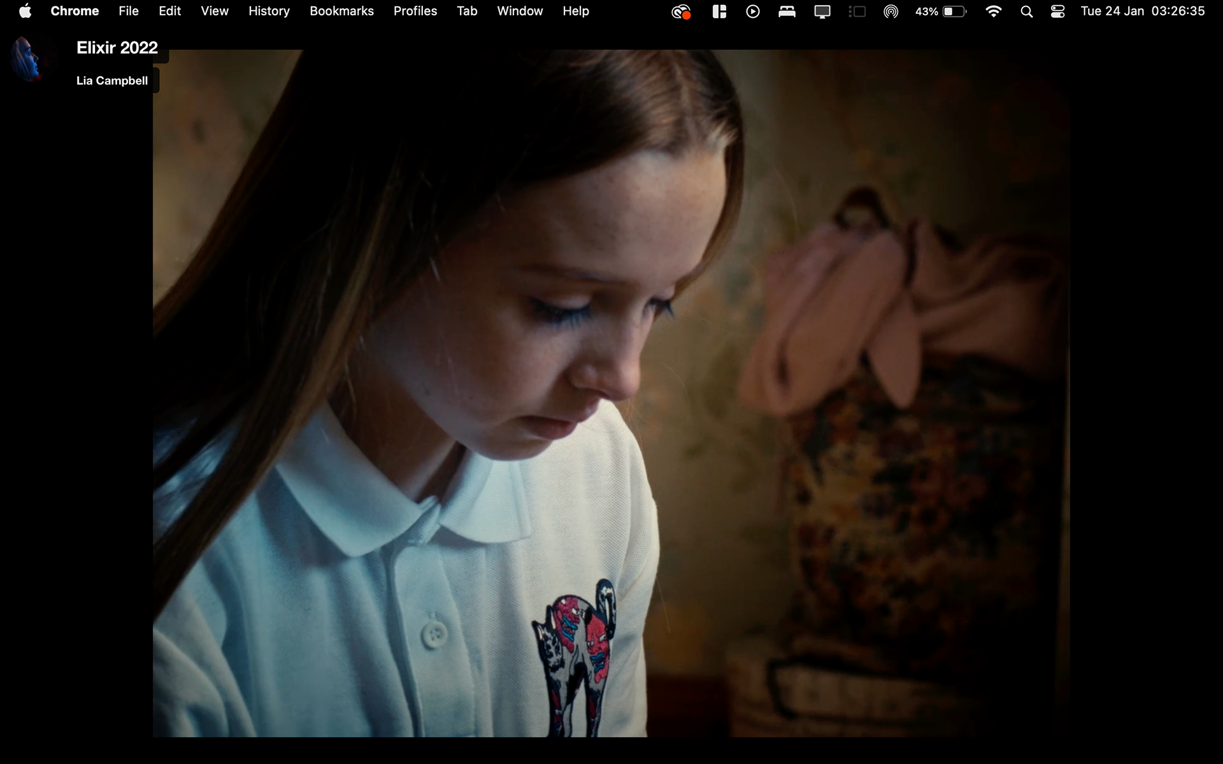The image size is (1223, 764).
Task: Open the AirDrop menu bar icon
Action: click(890, 11)
